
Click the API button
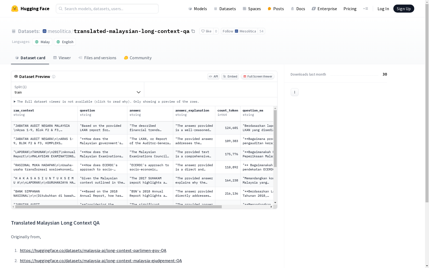click(x=213, y=76)
